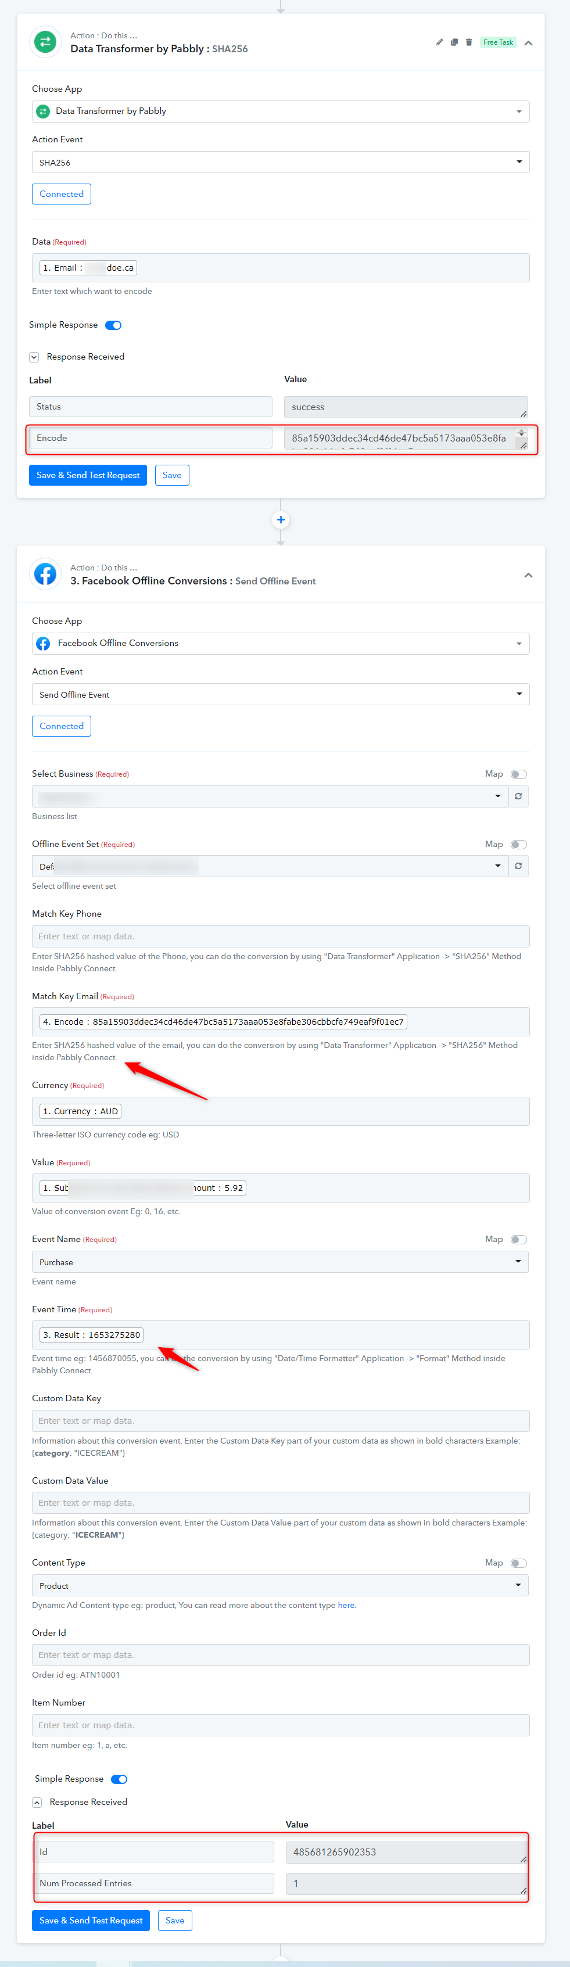This screenshot has height=1967, width=570.
Task: Click Save & Send Test Request at bottom
Action: 91,1920
